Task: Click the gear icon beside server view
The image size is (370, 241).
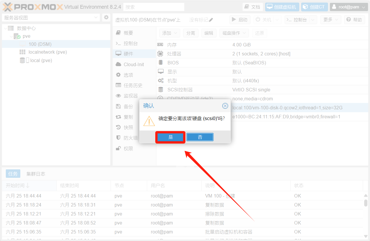Action: (x=106, y=18)
